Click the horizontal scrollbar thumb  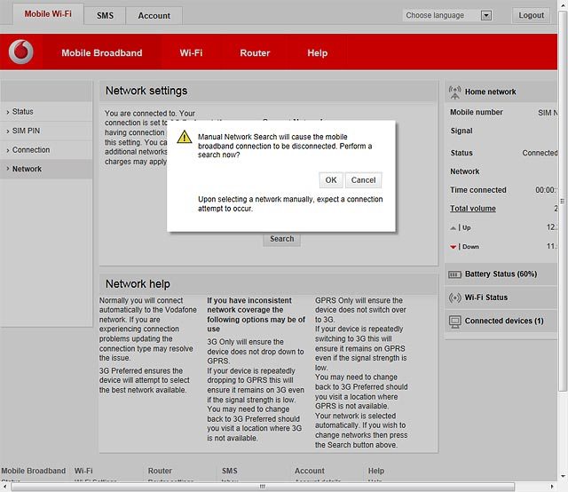click(x=263, y=487)
